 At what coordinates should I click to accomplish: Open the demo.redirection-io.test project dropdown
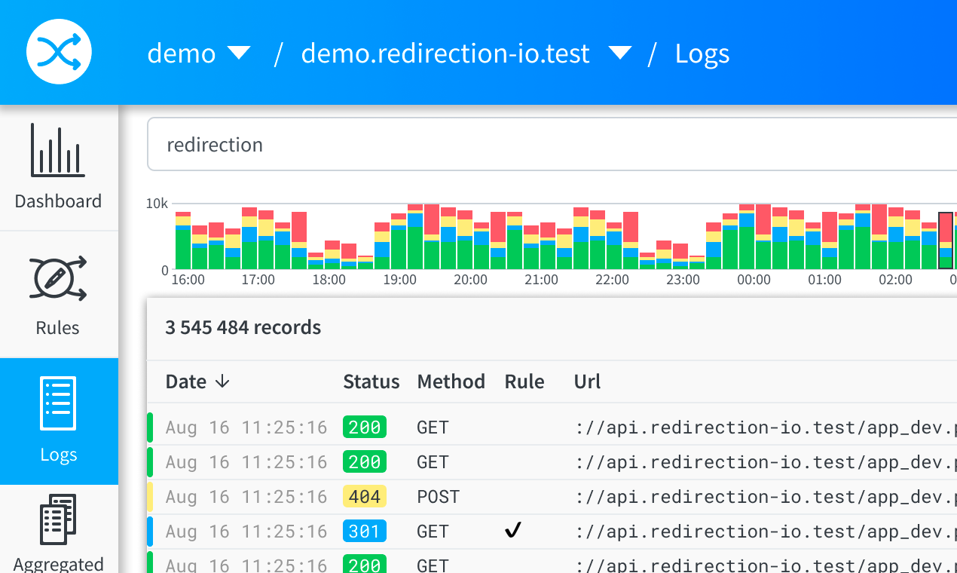[619, 54]
